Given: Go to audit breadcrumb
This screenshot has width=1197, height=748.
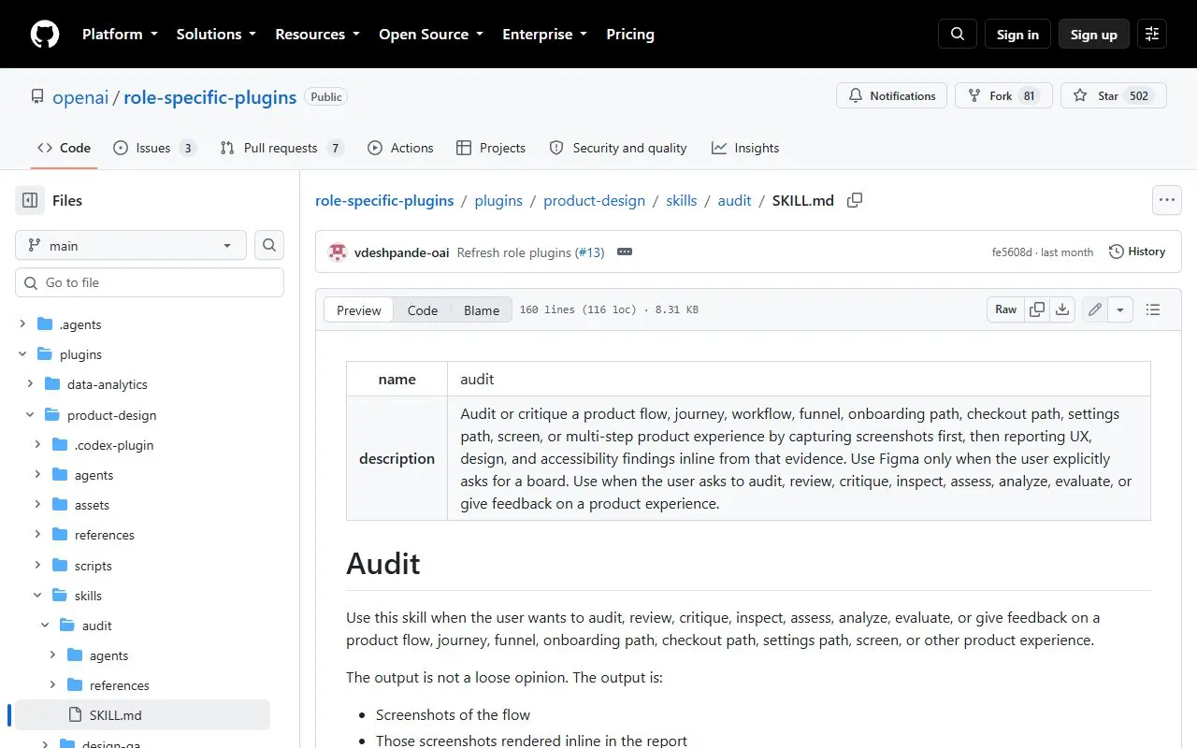Looking at the screenshot, I should (734, 200).
